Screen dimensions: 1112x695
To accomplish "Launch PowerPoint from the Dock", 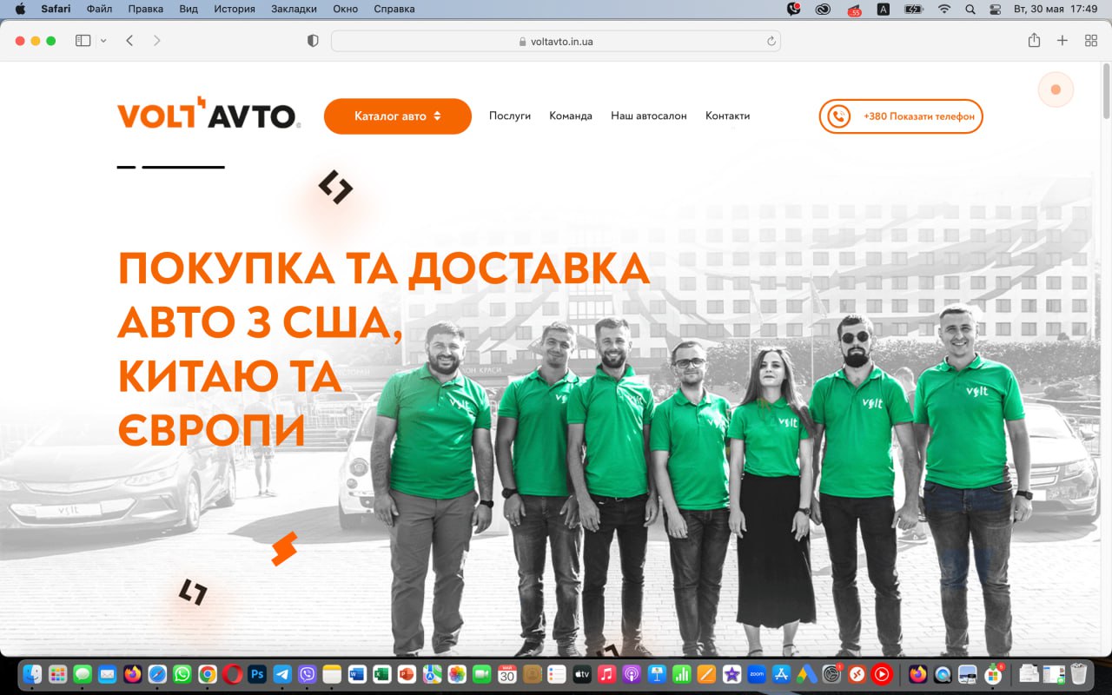I will coord(407,674).
